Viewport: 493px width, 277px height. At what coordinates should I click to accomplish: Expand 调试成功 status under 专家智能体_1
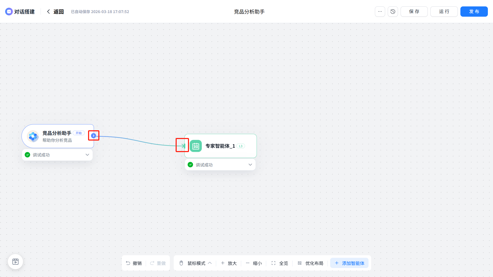click(250, 165)
